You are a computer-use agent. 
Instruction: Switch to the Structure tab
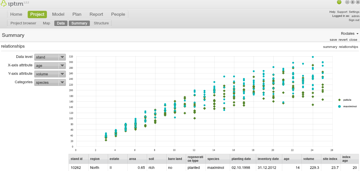101,23
